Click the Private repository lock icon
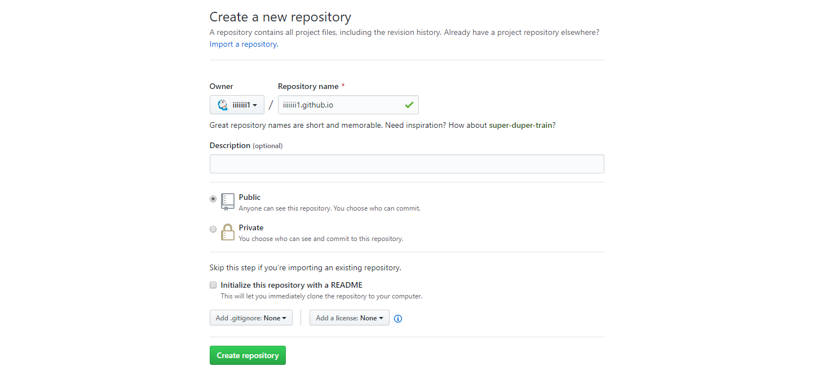This screenshot has height=375, width=813. coord(227,232)
